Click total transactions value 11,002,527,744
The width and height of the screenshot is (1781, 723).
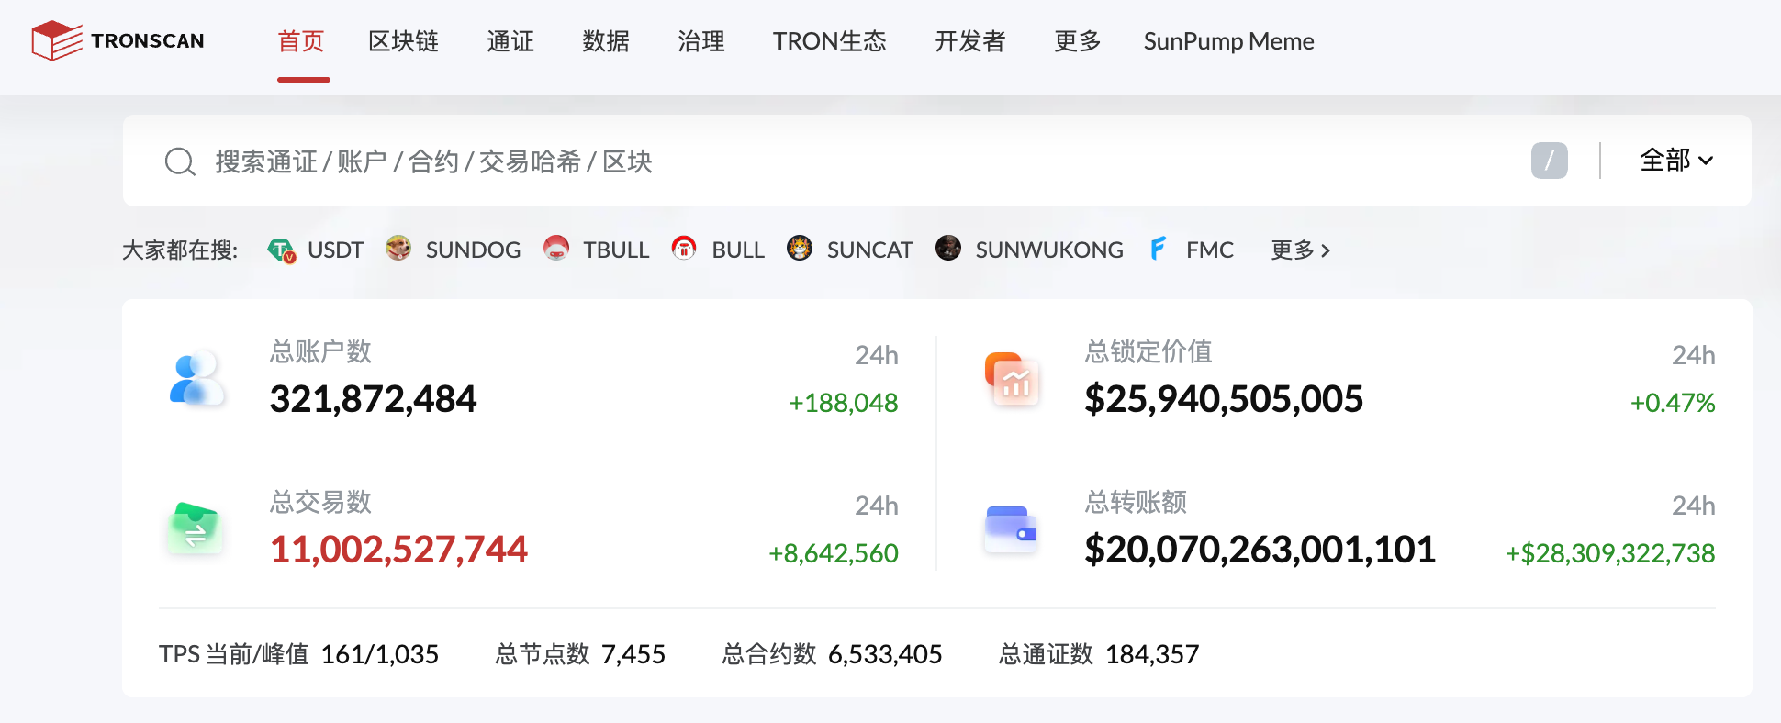[398, 550]
